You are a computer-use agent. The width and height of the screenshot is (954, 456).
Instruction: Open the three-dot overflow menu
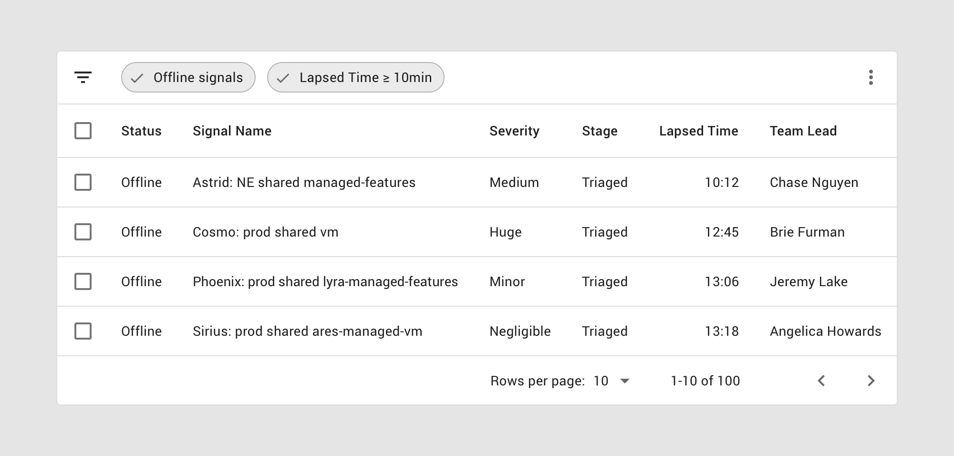coord(871,77)
